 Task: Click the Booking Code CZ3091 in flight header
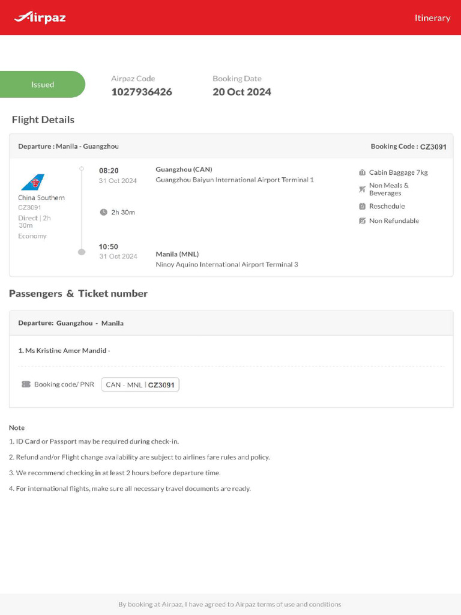pos(433,147)
